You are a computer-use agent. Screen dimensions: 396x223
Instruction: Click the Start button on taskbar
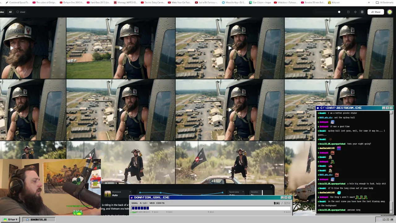click(x=11, y=220)
